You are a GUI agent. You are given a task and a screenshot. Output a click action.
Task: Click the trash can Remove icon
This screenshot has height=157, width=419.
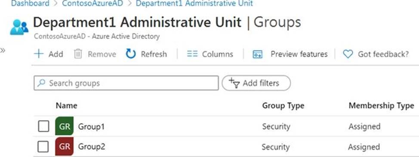(x=78, y=54)
